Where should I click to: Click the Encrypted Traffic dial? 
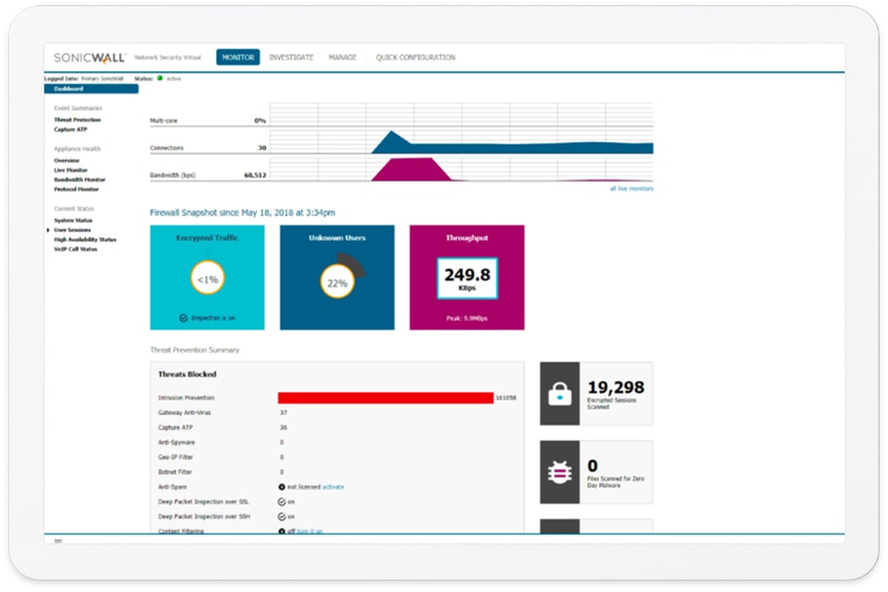[206, 277]
